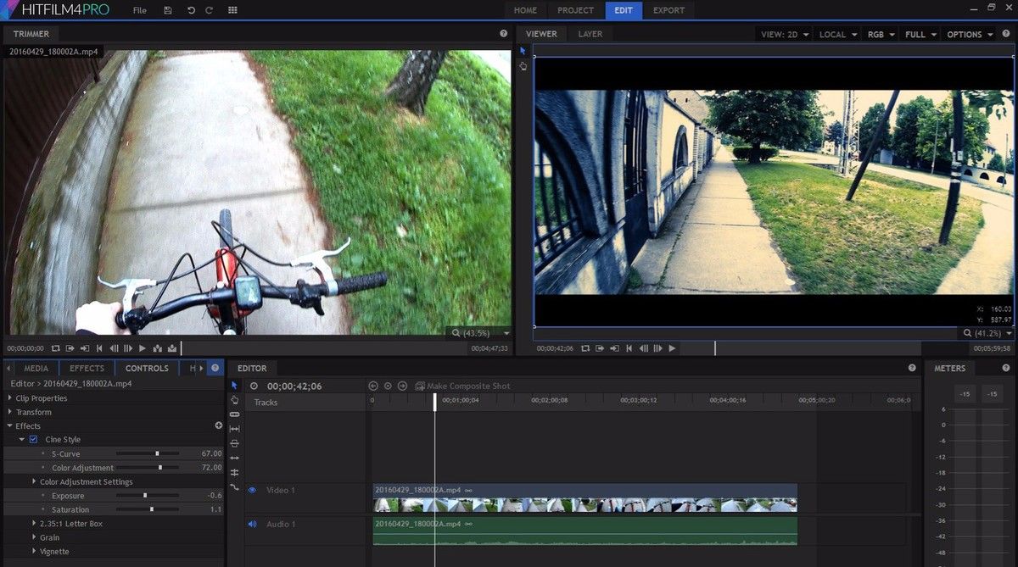Expand the Grain effect

pyautogui.click(x=34, y=537)
